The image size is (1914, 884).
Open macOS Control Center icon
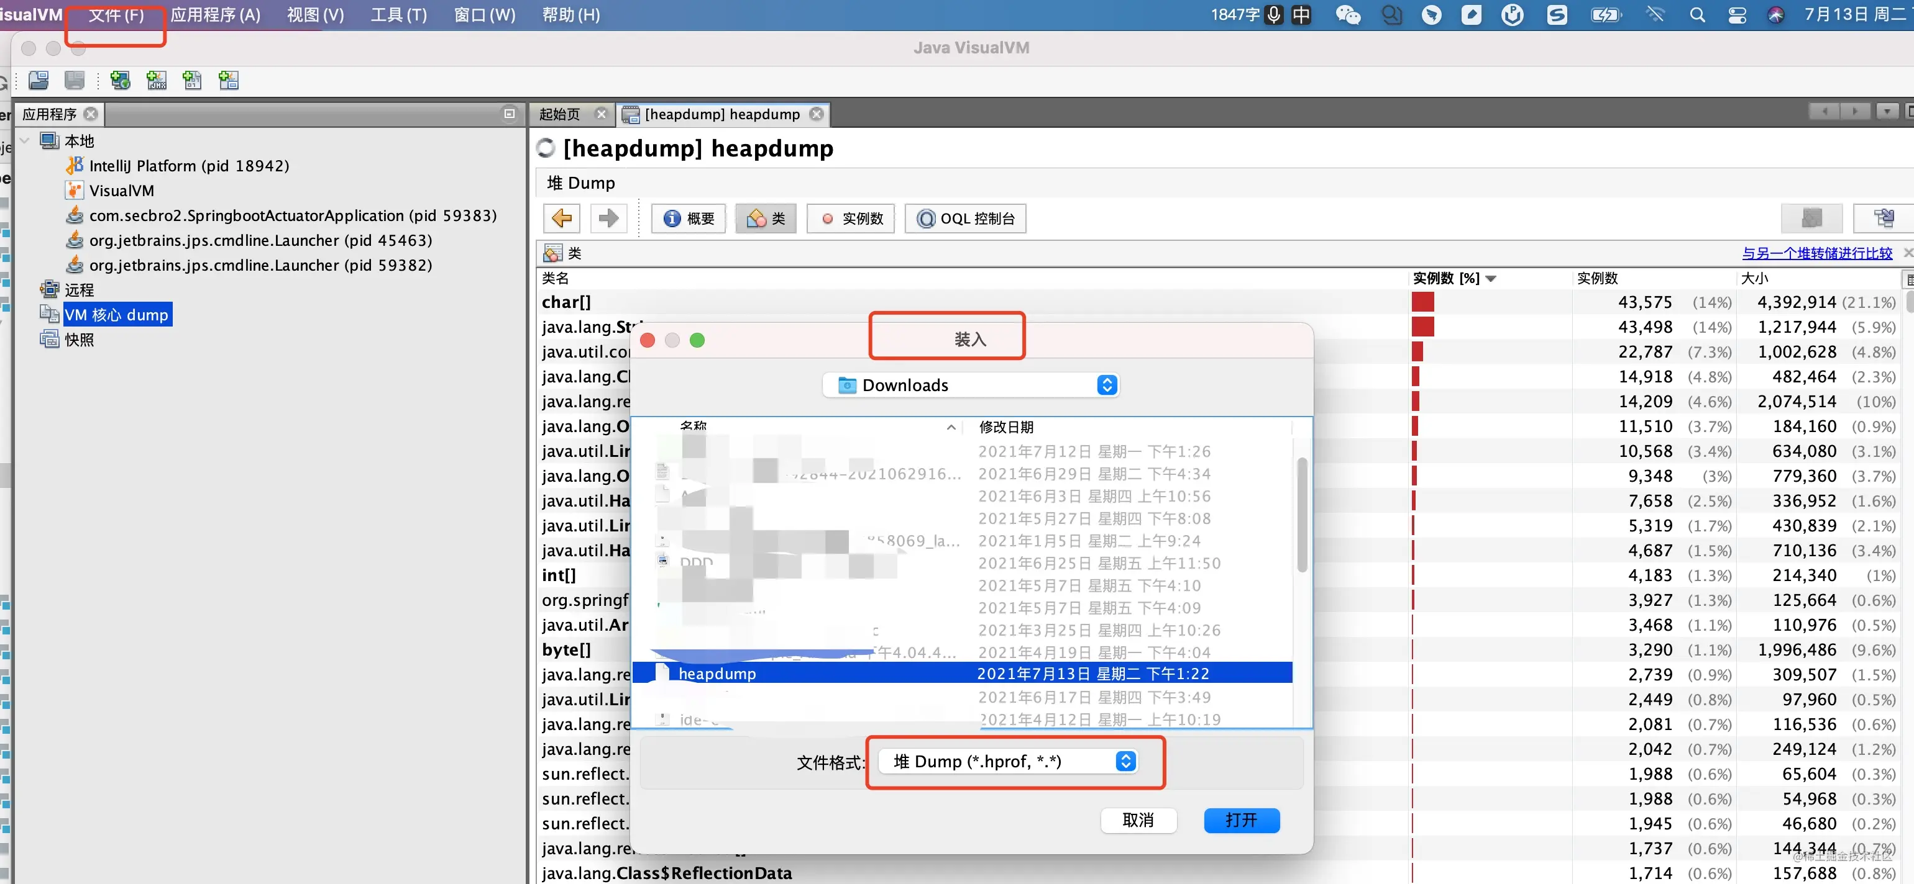point(1737,15)
